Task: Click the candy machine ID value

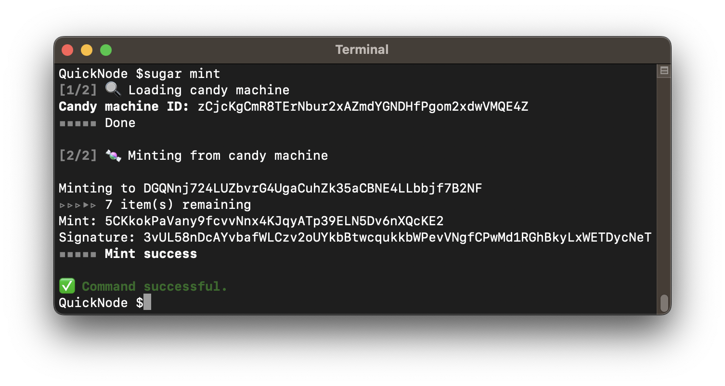Action: pos(362,106)
